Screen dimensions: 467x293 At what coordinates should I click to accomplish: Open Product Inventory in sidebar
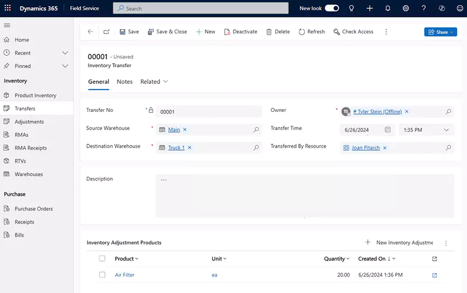[37, 95]
